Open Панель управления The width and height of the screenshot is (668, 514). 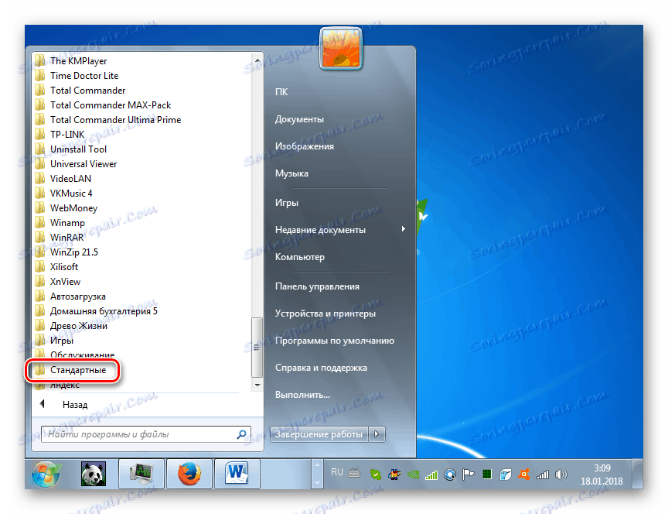pyautogui.click(x=318, y=286)
